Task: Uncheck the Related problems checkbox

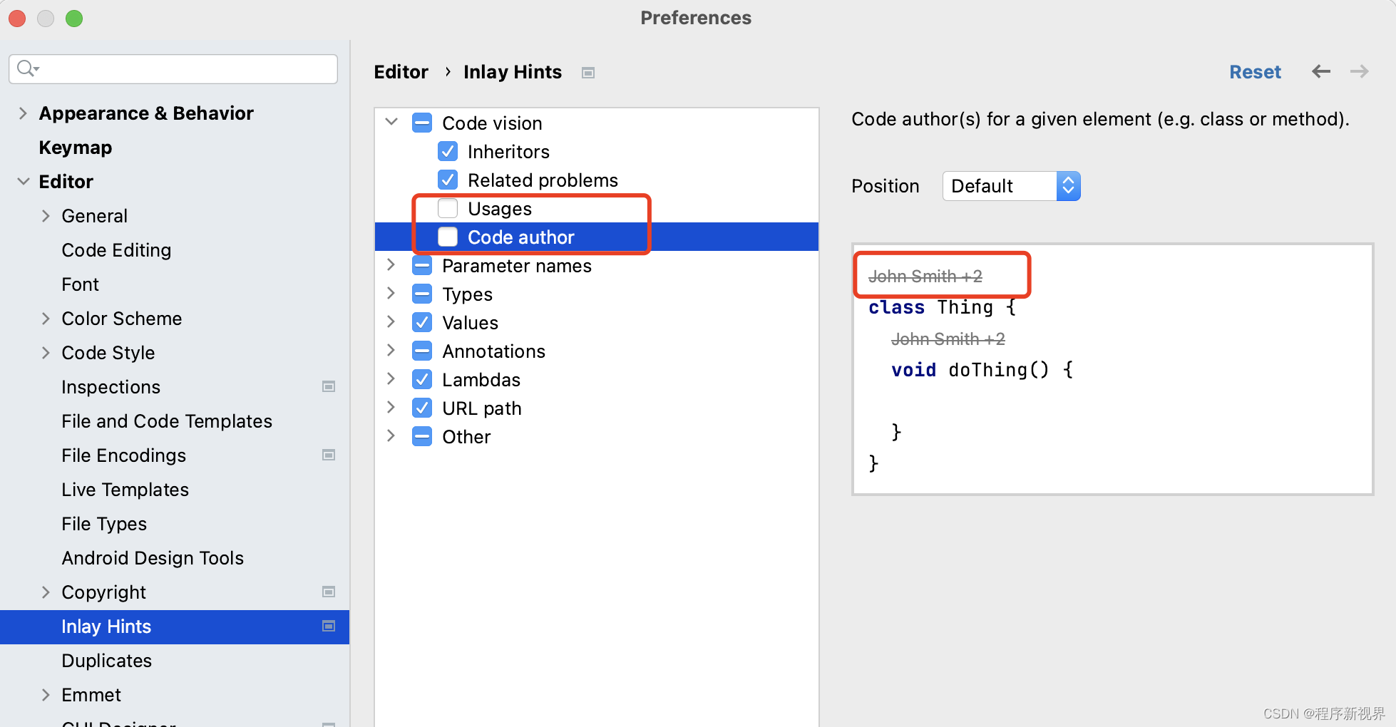Action: pos(448,180)
